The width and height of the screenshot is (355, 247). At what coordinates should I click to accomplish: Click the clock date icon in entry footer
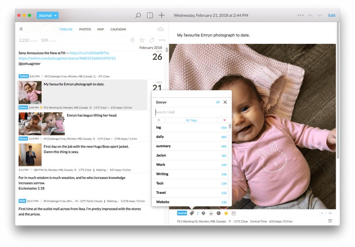point(218,213)
